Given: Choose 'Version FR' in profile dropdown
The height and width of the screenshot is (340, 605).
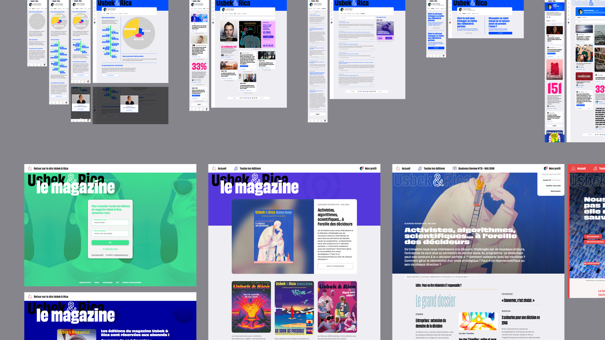Looking at the screenshot, I should 547,180.
